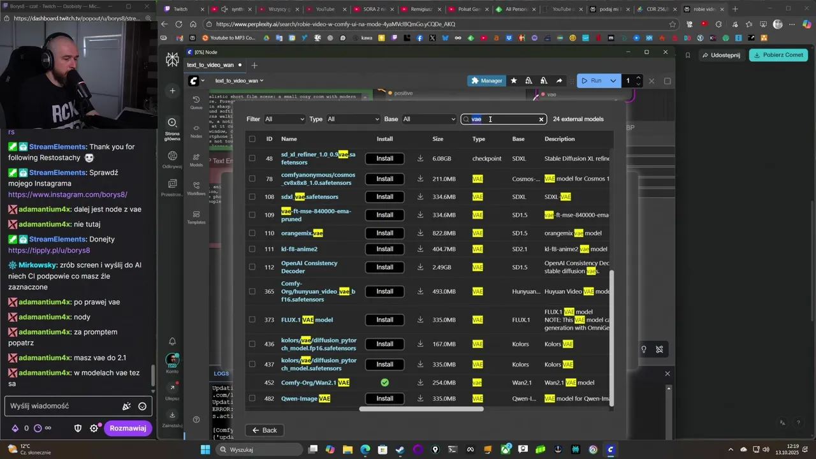Click the Rozmawiaj chat button
Image resolution: width=816 pixels, height=459 pixels.
[x=128, y=428]
